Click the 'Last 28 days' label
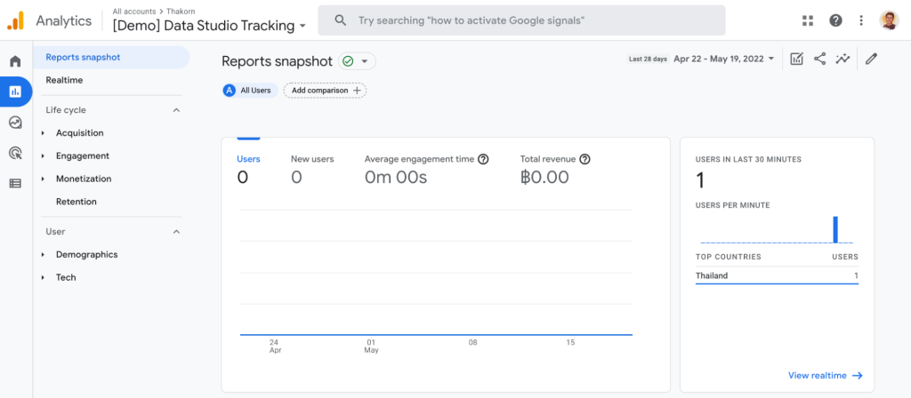This screenshot has width=911, height=398. [648, 59]
